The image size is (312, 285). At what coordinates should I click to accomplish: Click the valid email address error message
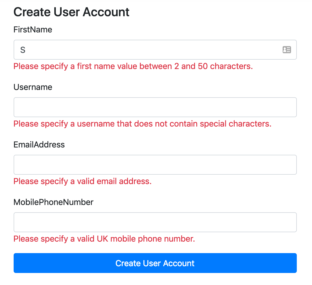[x=82, y=181]
